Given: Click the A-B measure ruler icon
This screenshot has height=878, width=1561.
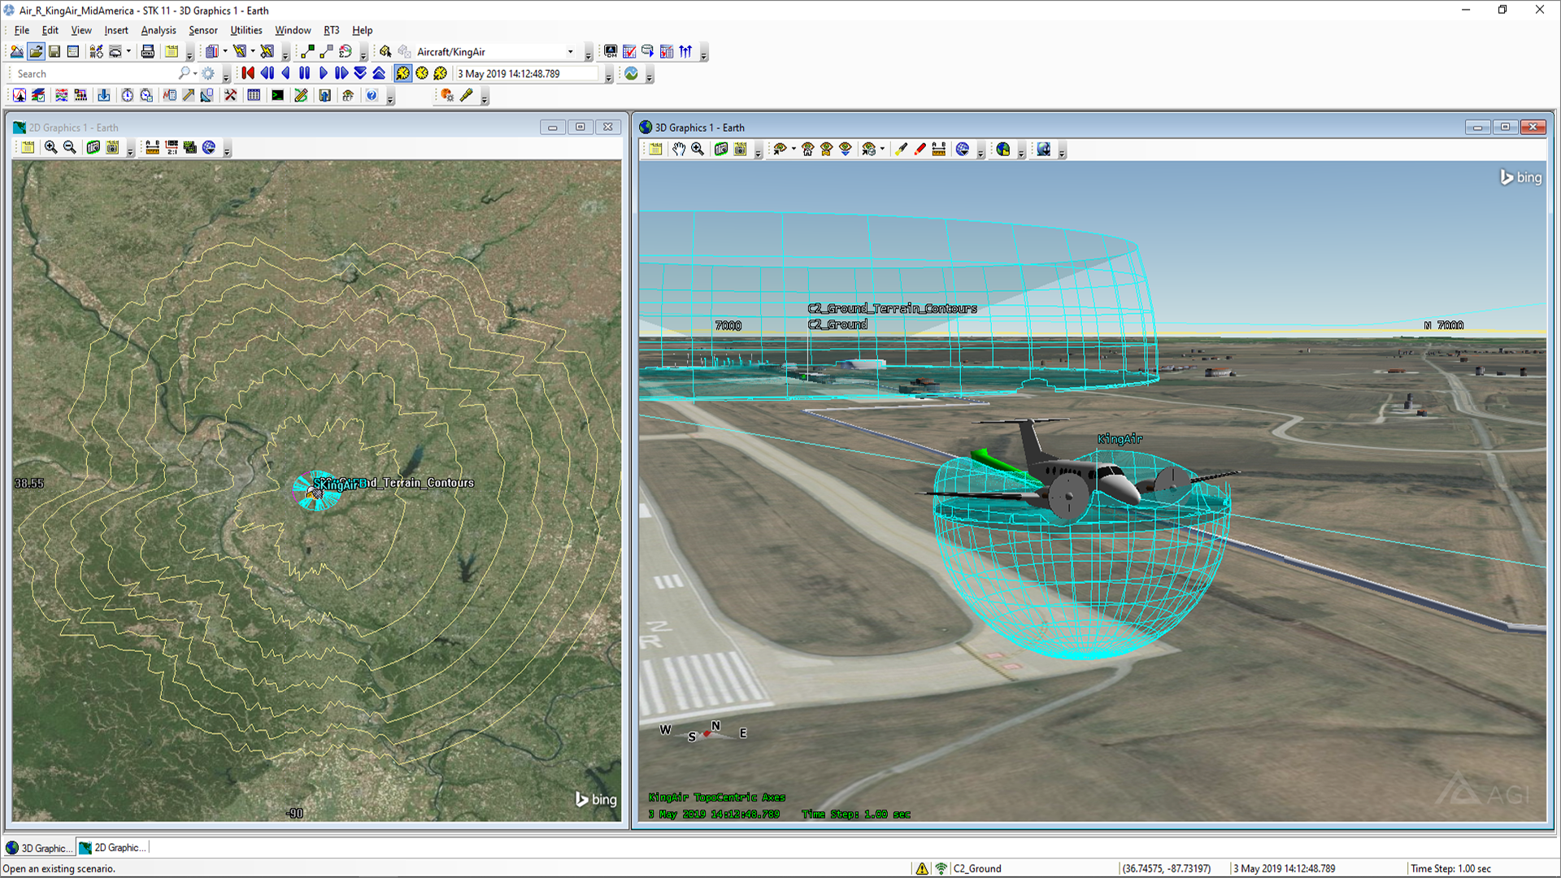Looking at the screenshot, I should point(939,149).
